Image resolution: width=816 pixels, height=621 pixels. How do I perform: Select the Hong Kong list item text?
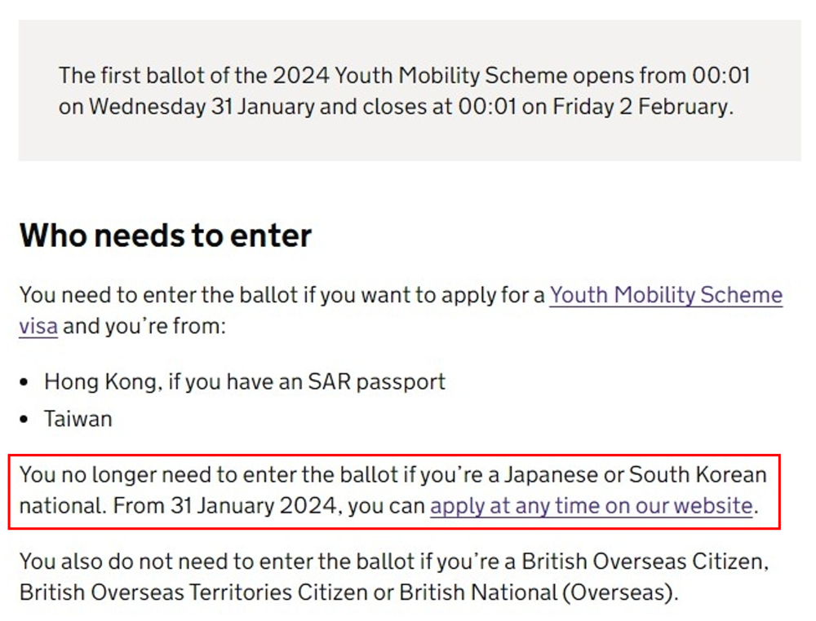click(245, 381)
